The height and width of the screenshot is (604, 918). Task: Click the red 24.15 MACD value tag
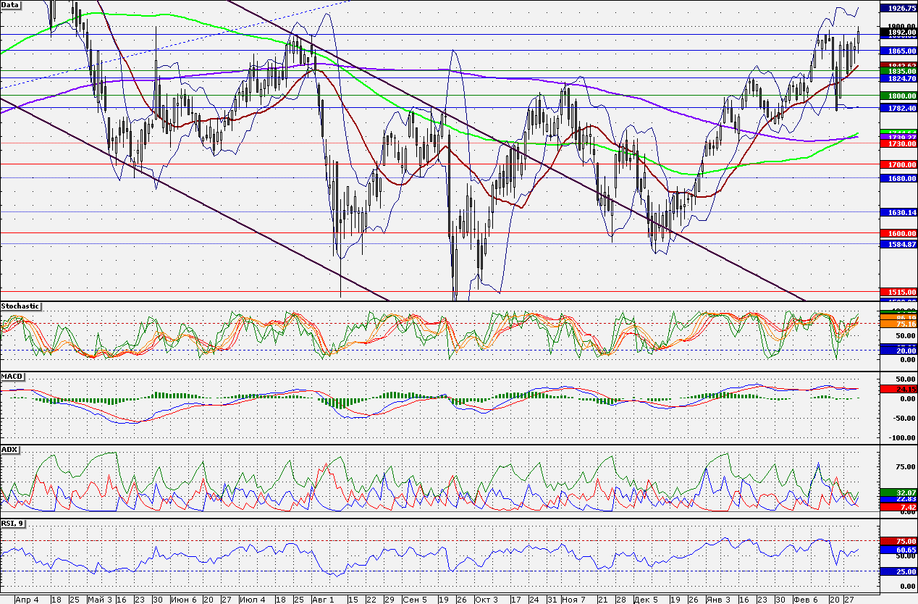[x=898, y=389]
